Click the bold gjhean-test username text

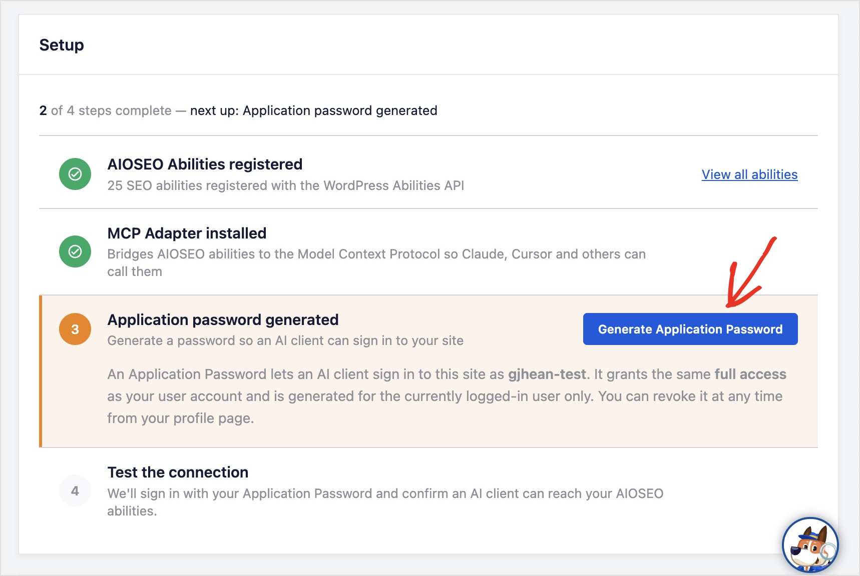(547, 374)
